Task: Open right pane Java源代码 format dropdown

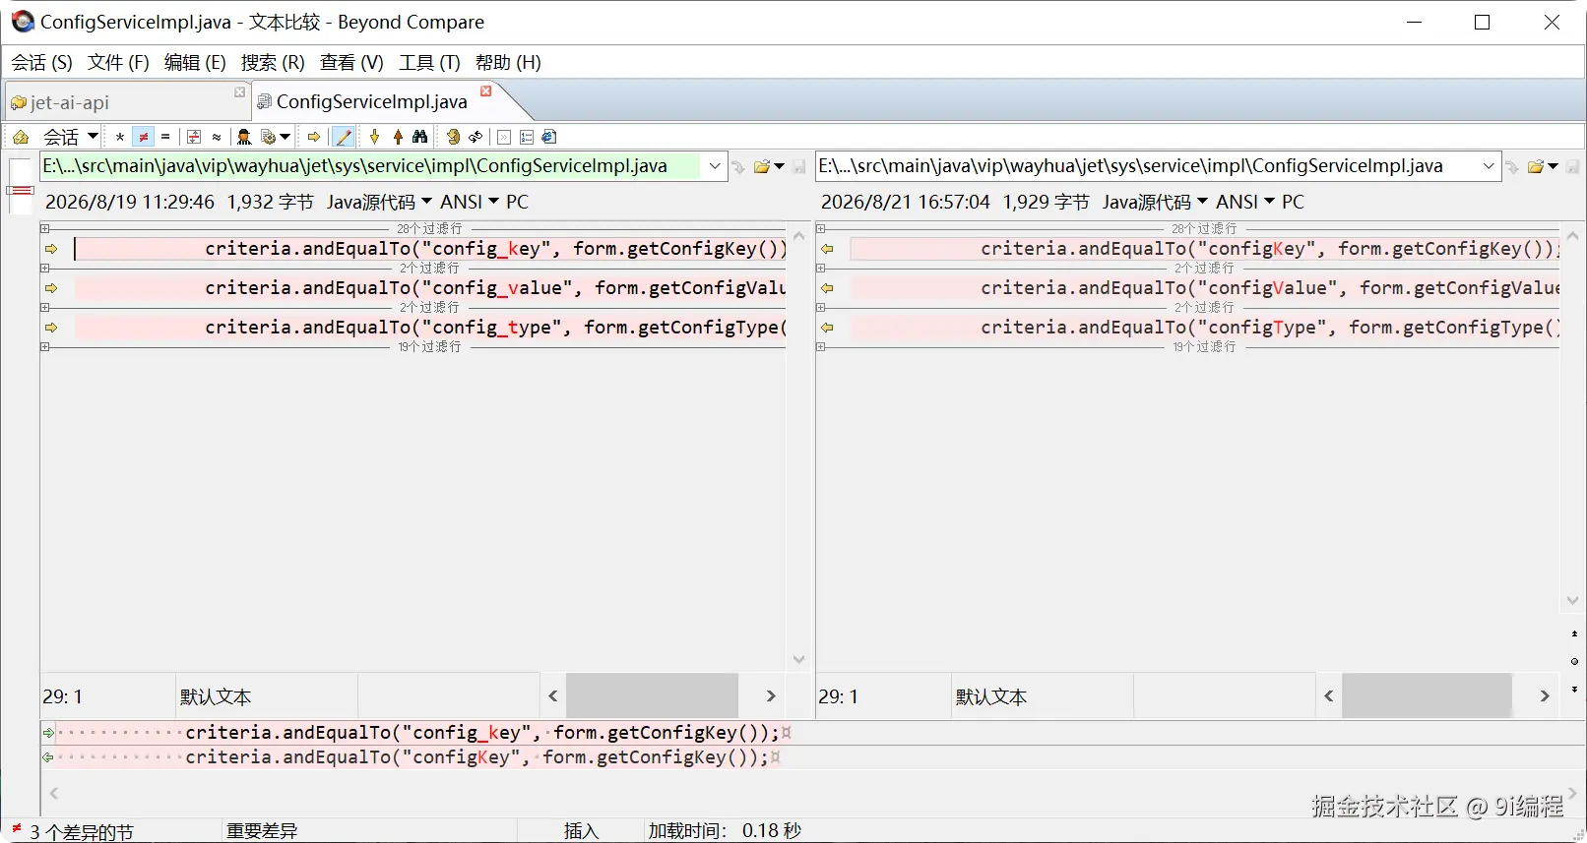Action: point(1155,202)
